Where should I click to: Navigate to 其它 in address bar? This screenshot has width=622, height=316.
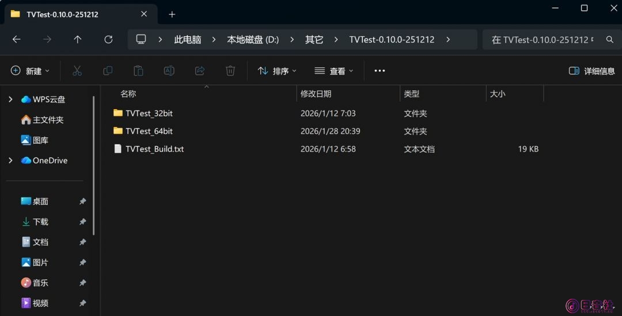coord(314,40)
